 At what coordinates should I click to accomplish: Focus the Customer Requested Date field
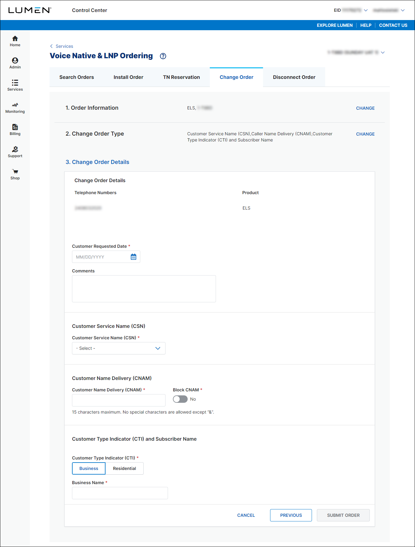coord(106,257)
